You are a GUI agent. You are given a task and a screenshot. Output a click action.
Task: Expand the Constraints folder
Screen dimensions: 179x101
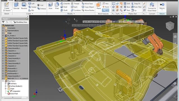coord(3,28)
